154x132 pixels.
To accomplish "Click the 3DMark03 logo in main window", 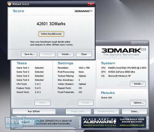I will pos(124,50).
